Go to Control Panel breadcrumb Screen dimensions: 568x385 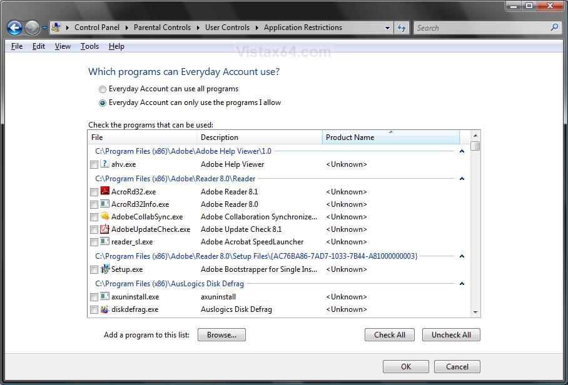tap(97, 27)
